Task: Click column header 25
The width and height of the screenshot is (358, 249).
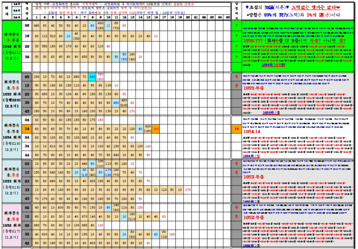Action: (228, 17)
